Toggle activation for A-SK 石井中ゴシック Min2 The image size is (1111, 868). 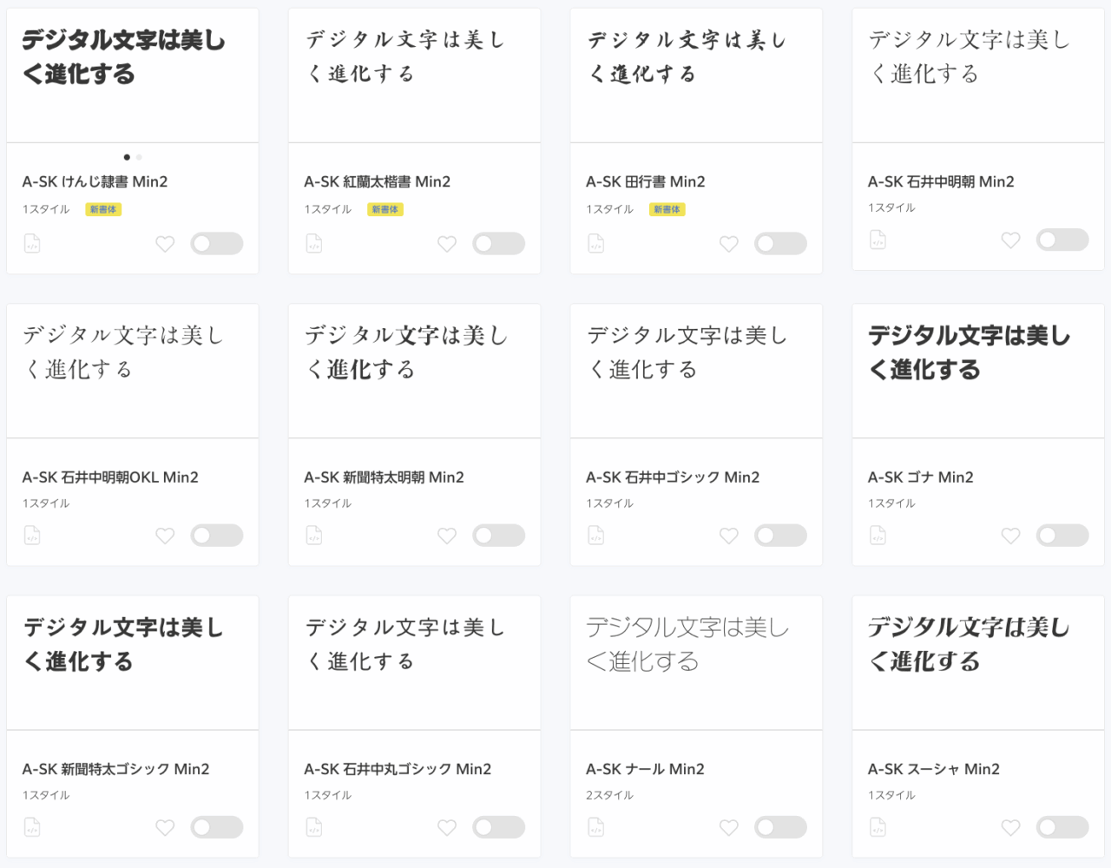point(780,536)
